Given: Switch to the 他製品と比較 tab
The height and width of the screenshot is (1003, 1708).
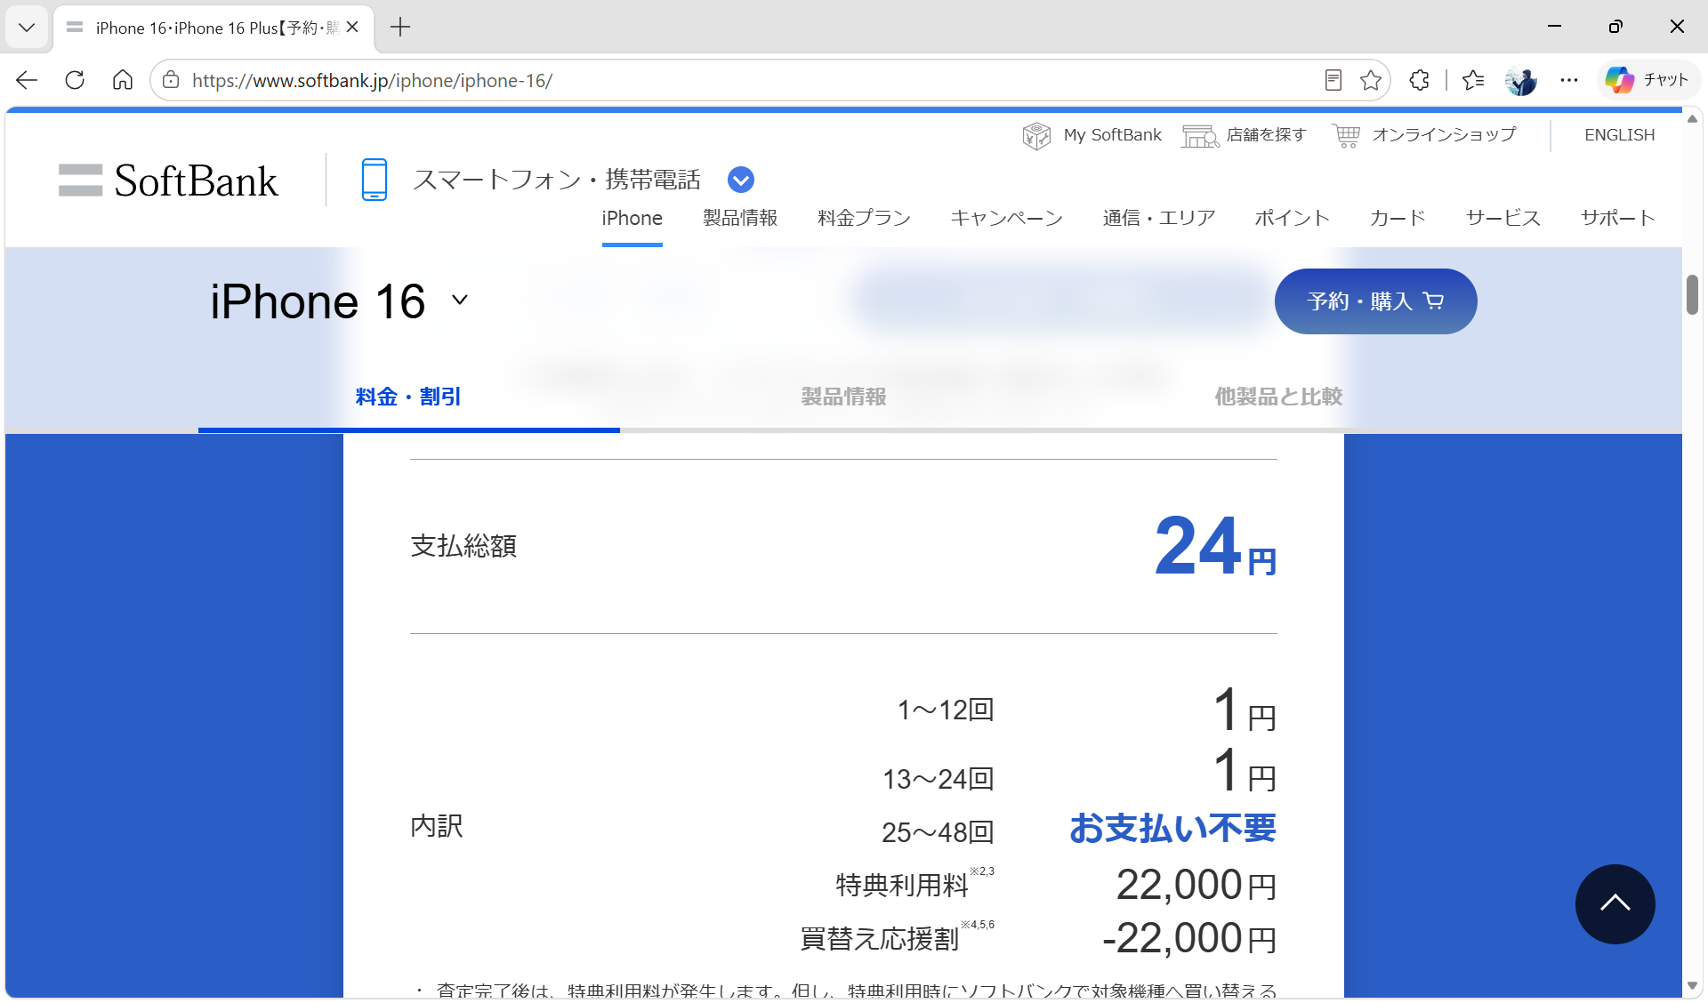Looking at the screenshot, I should [1278, 397].
